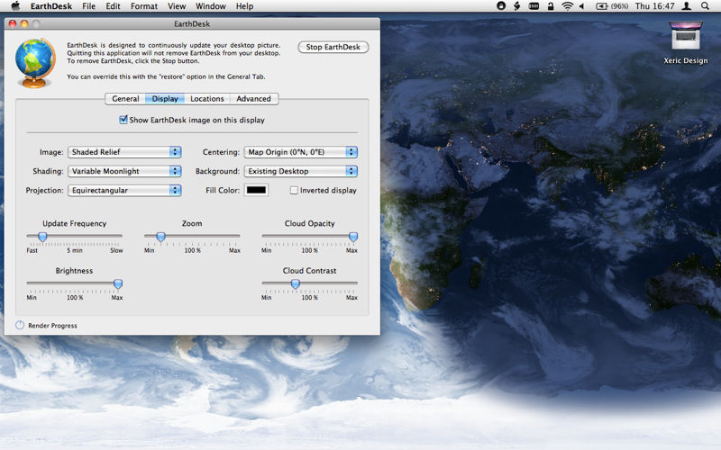
Task: Open Spotlight search magnifier
Action: click(705, 6)
